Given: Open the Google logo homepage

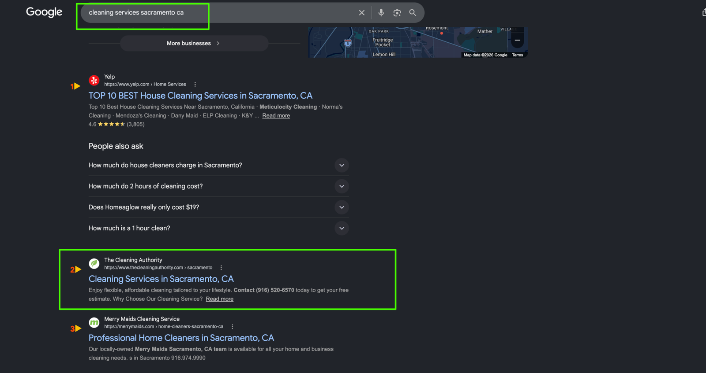Looking at the screenshot, I should click(44, 12).
